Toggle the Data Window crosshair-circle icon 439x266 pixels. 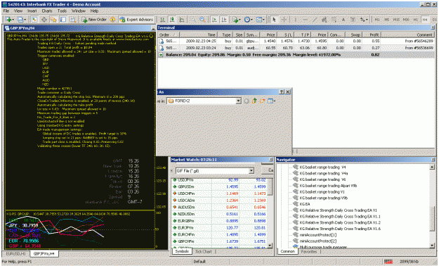point(44,20)
